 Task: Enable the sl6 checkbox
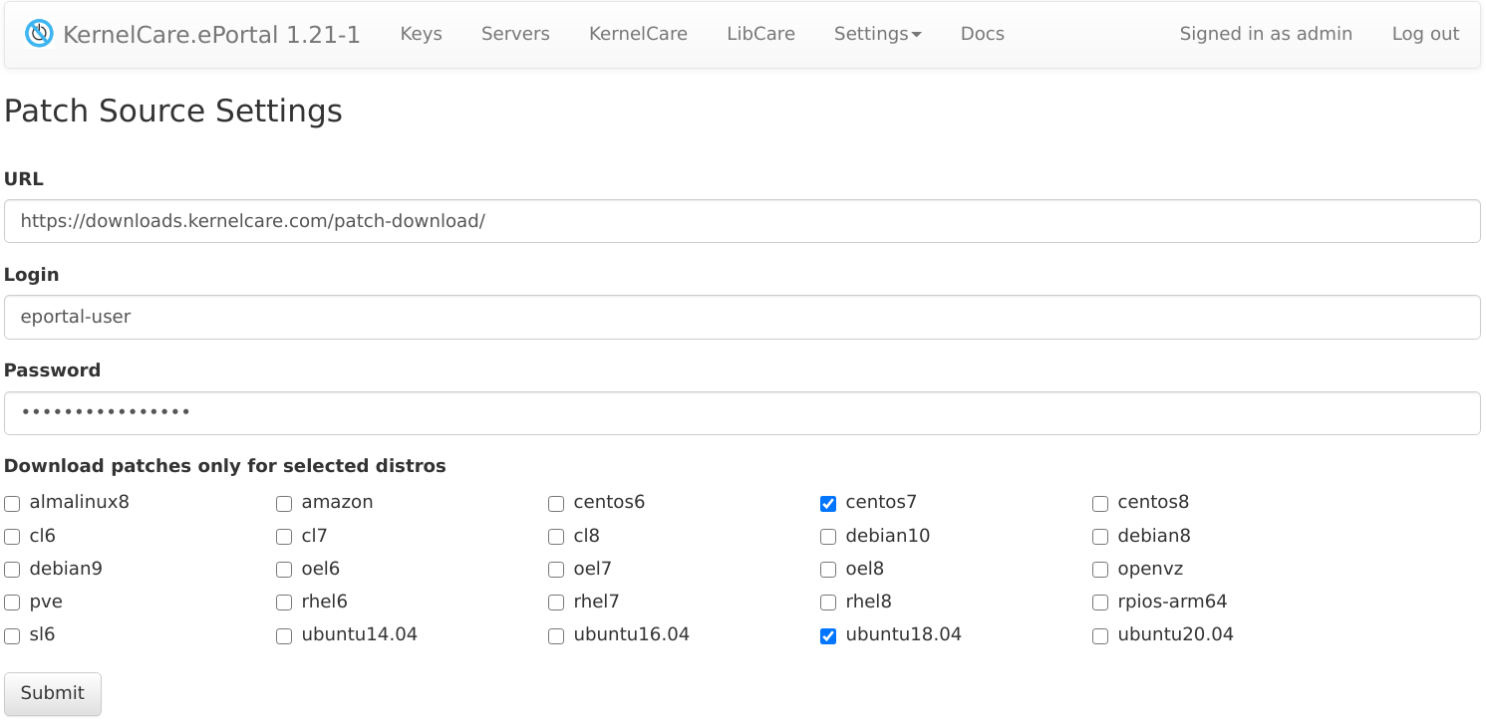tap(12, 636)
